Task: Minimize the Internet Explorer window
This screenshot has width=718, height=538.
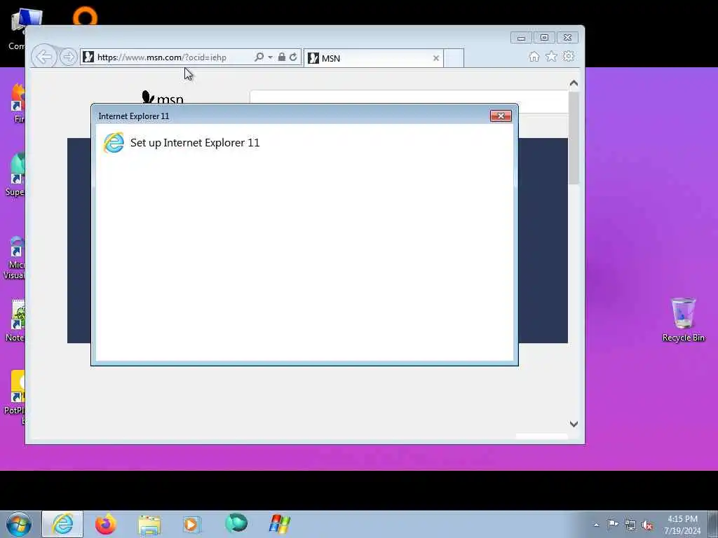Action: coord(521,38)
